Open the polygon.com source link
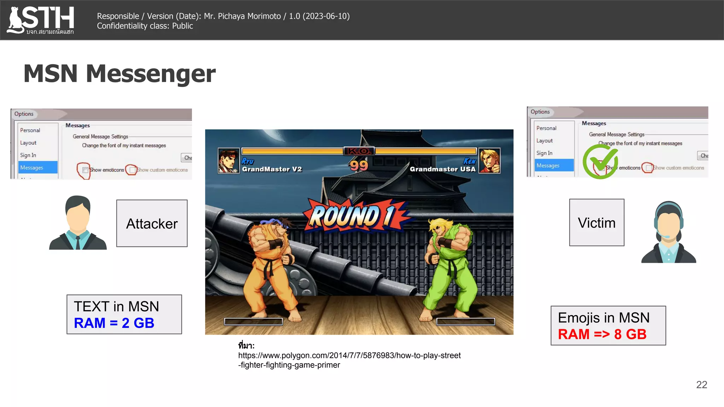Viewport: 724px width, 407px height. [x=349, y=360]
